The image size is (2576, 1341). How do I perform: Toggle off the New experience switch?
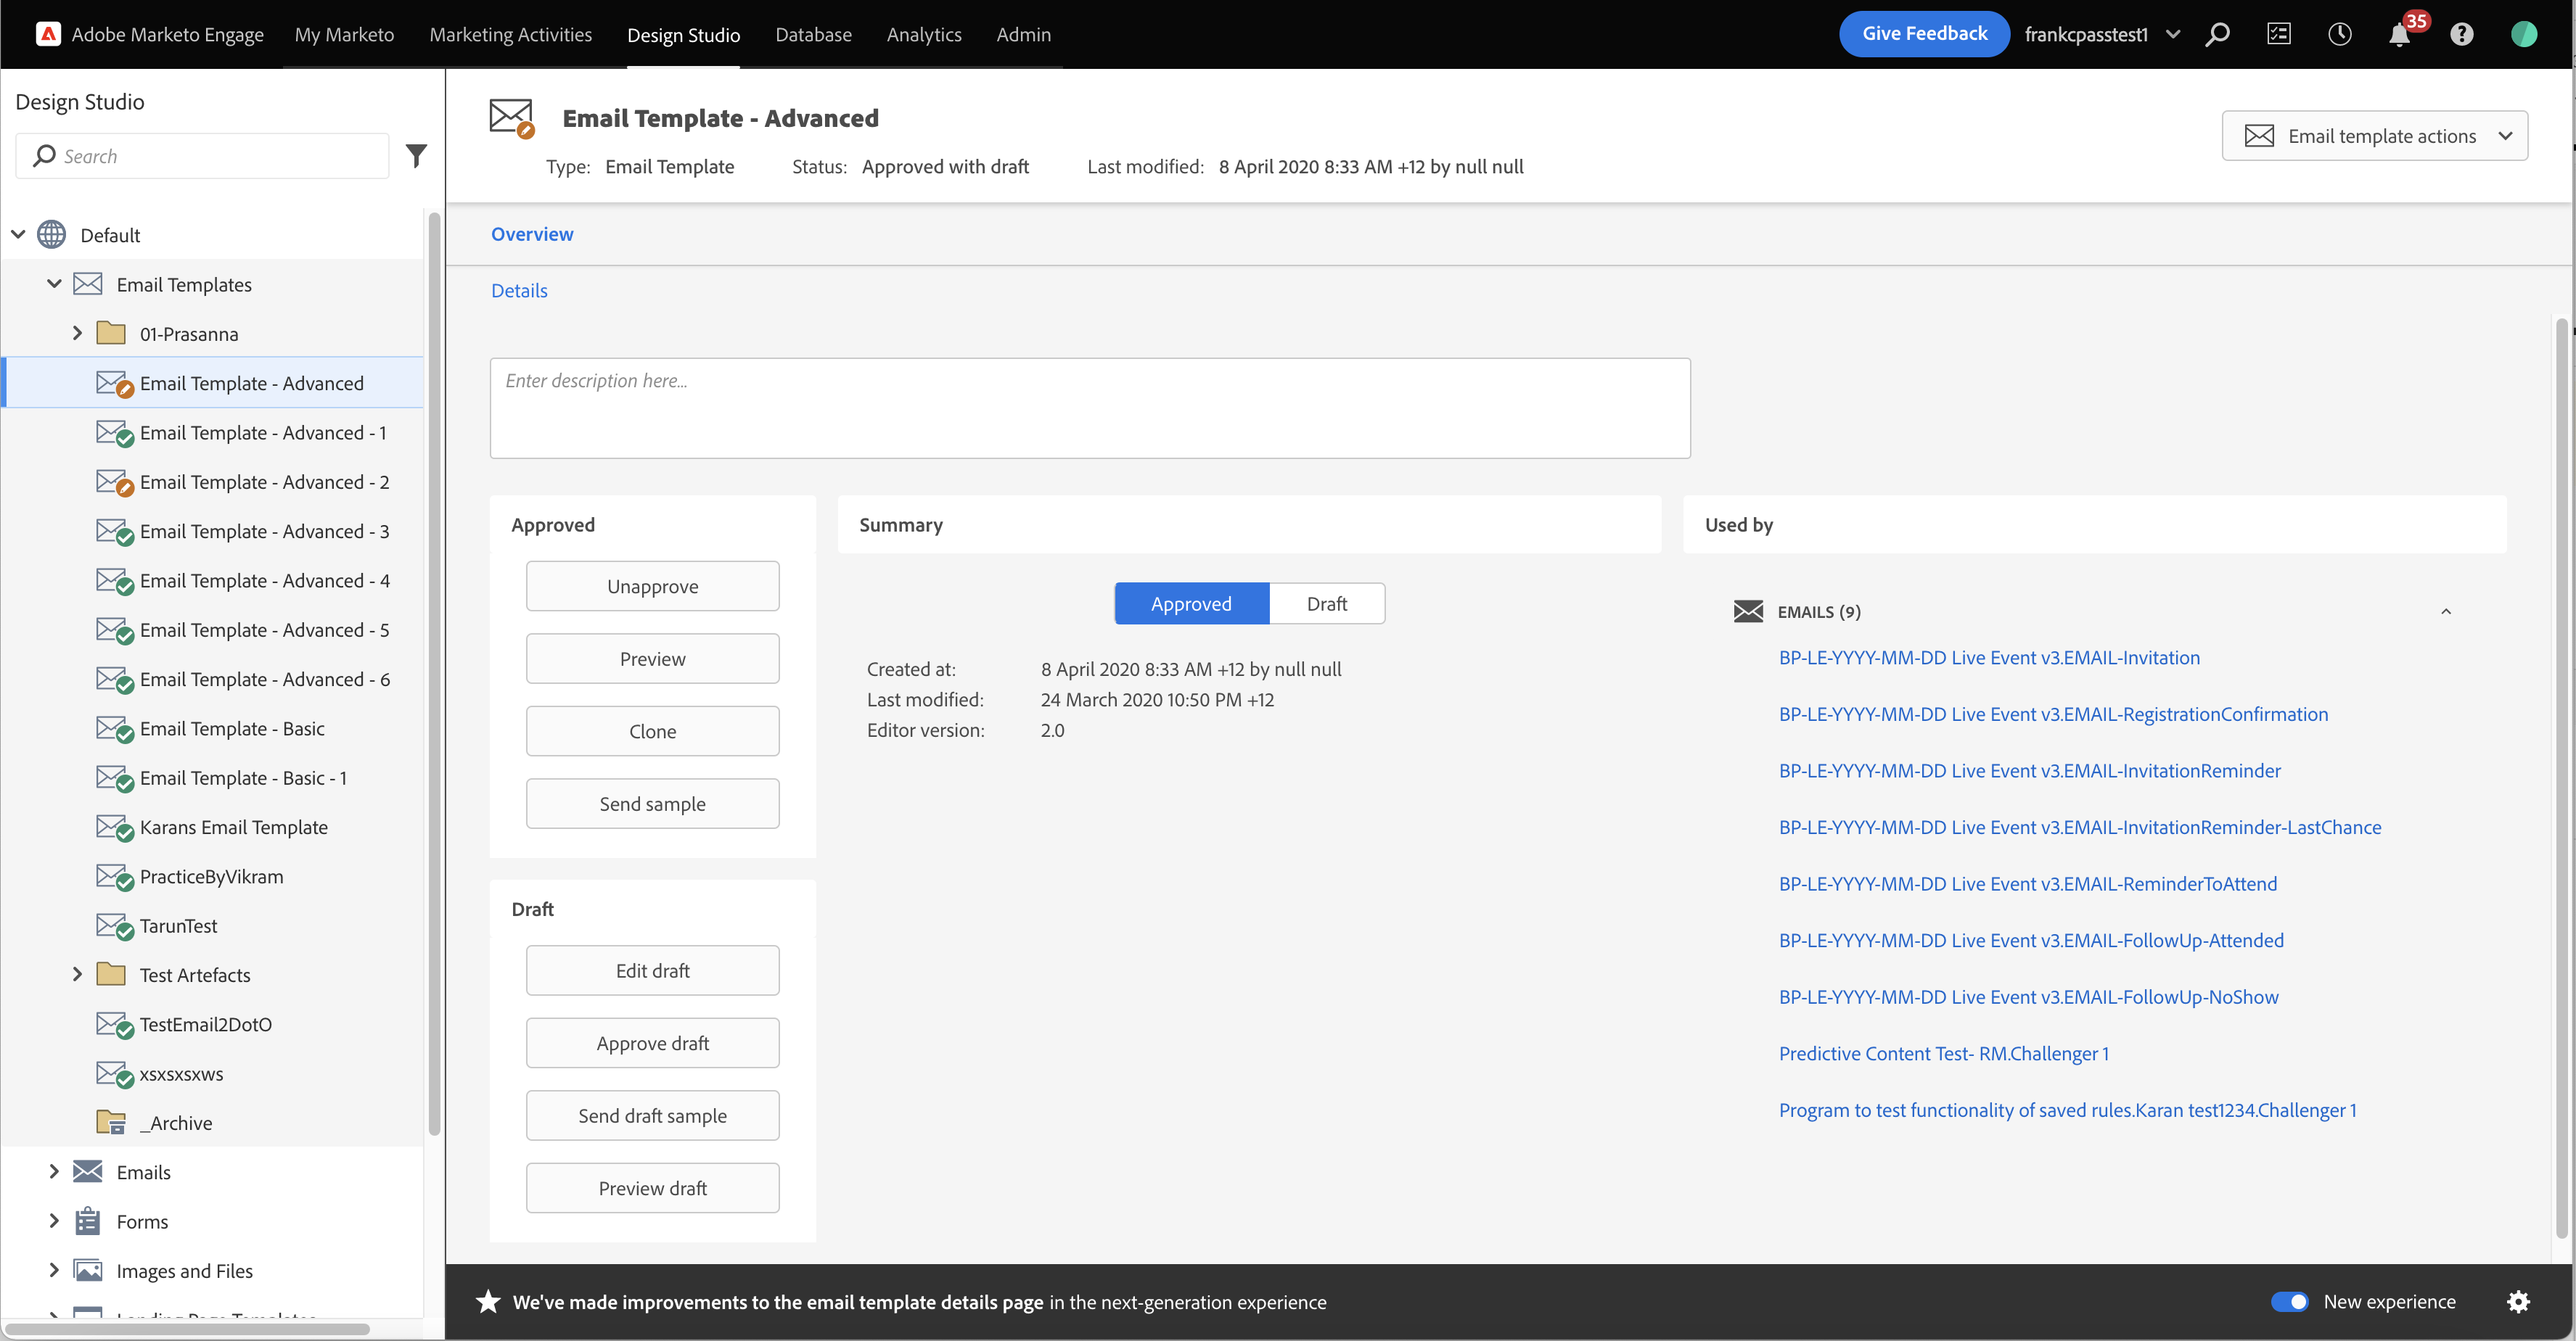2290,1301
